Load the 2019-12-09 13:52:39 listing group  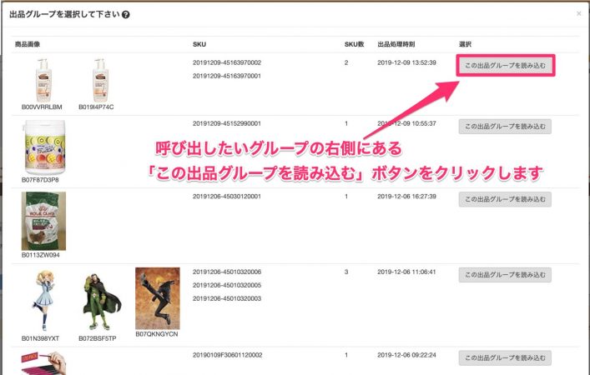(x=505, y=65)
